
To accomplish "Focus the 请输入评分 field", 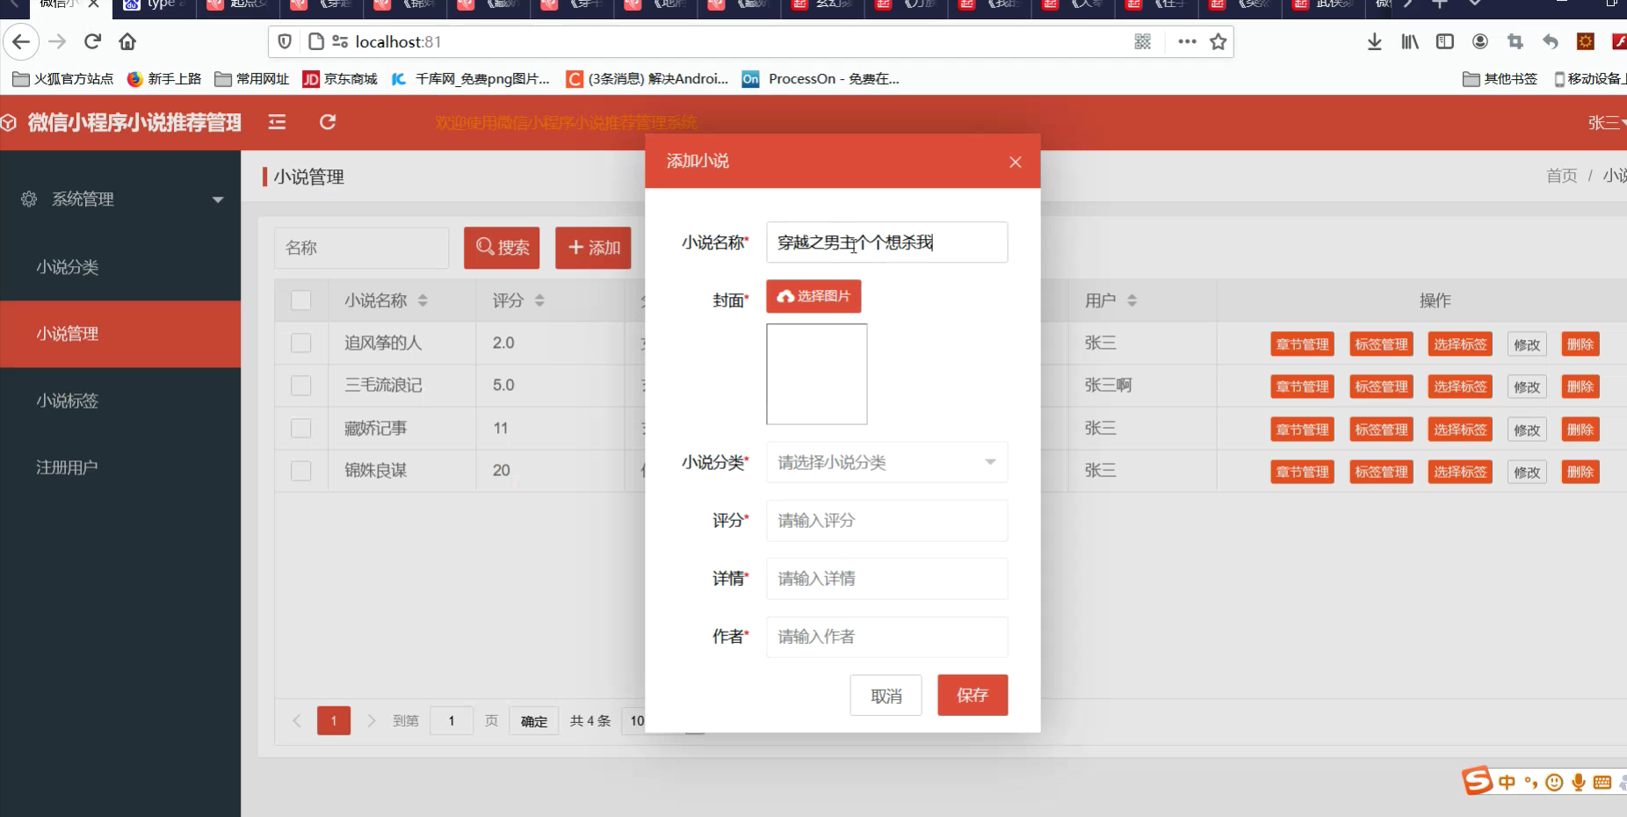I will (x=886, y=520).
